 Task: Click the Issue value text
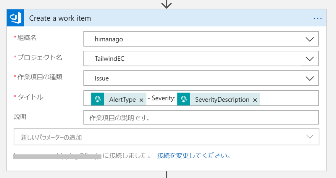tap(101, 78)
